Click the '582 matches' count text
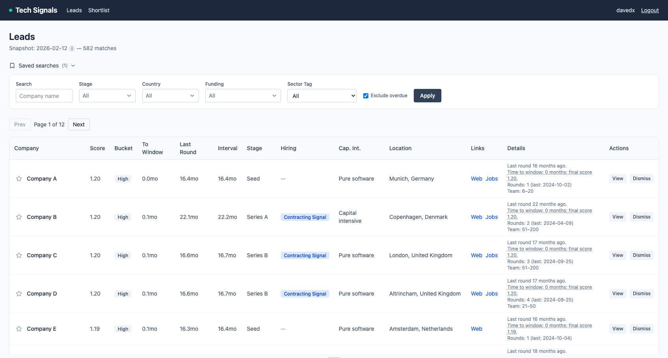 pyautogui.click(x=99, y=48)
